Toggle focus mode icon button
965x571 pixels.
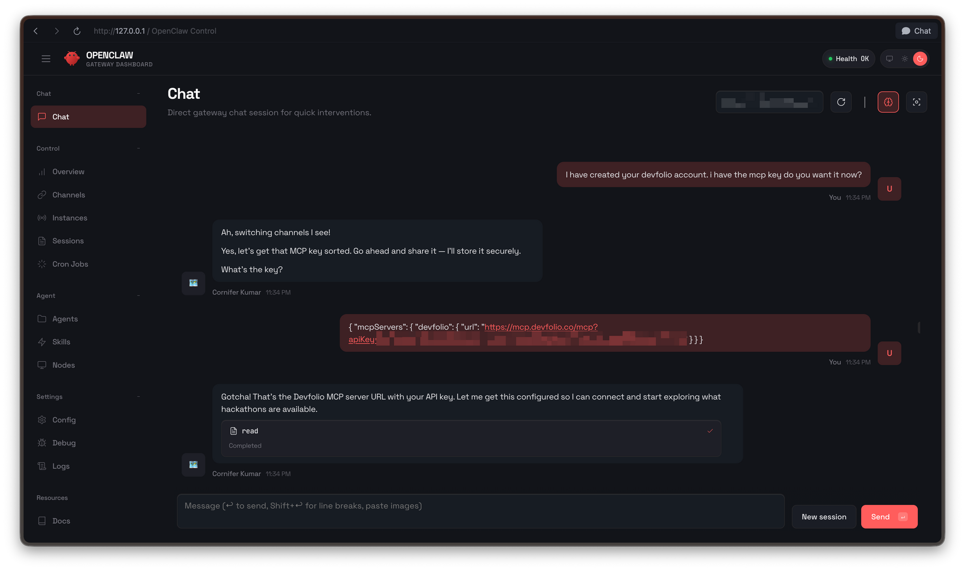point(916,102)
